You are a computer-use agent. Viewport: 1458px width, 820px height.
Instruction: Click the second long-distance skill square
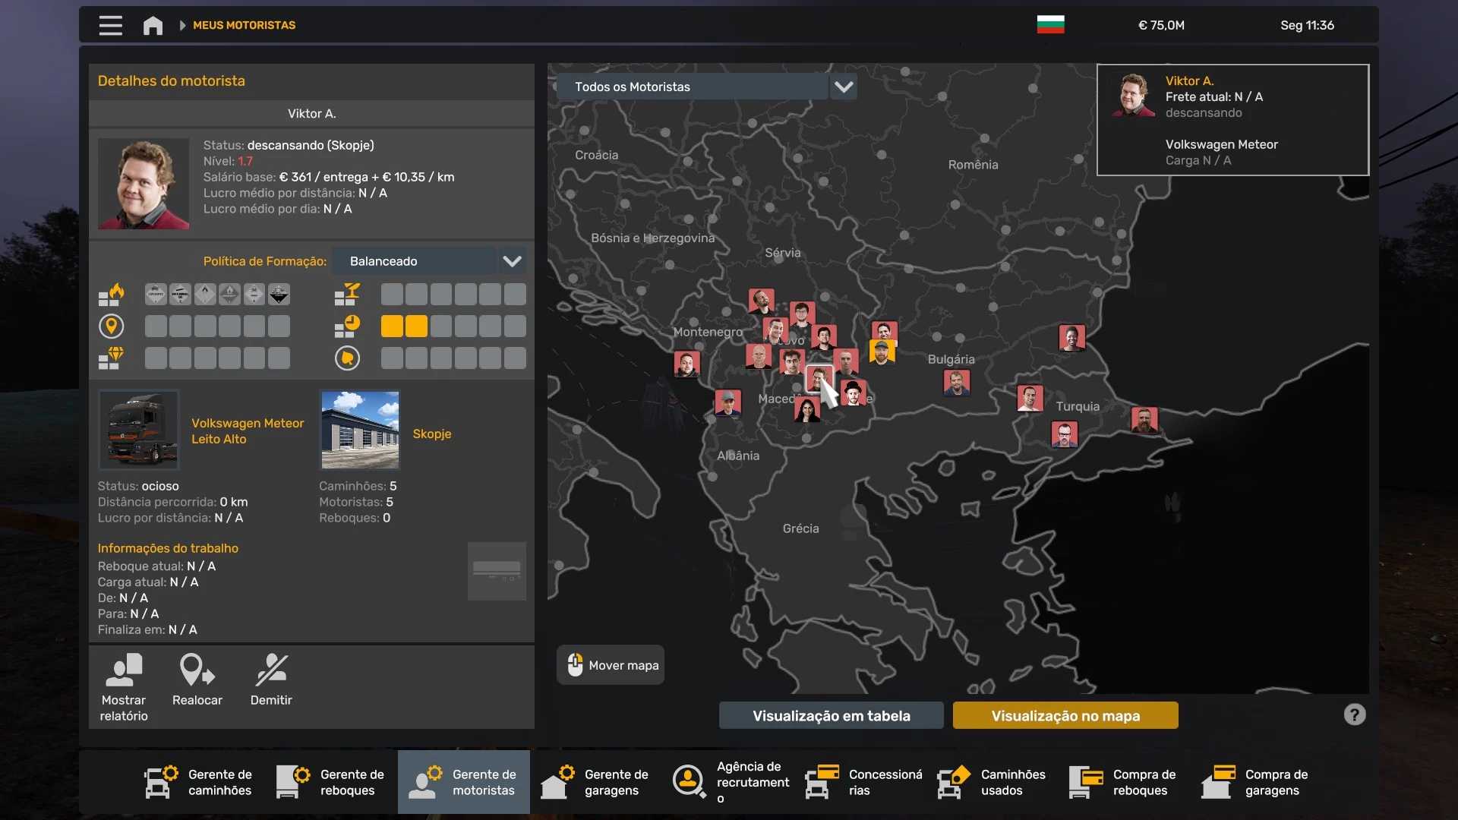pyautogui.click(x=180, y=326)
